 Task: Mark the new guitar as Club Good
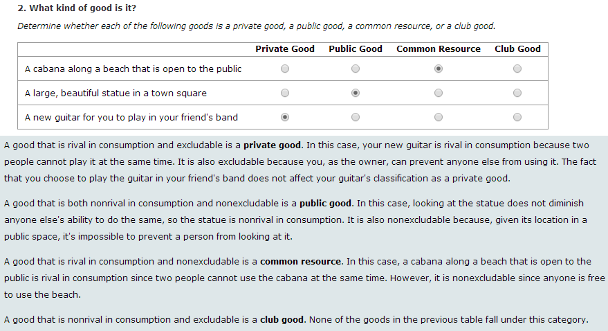coord(517,117)
